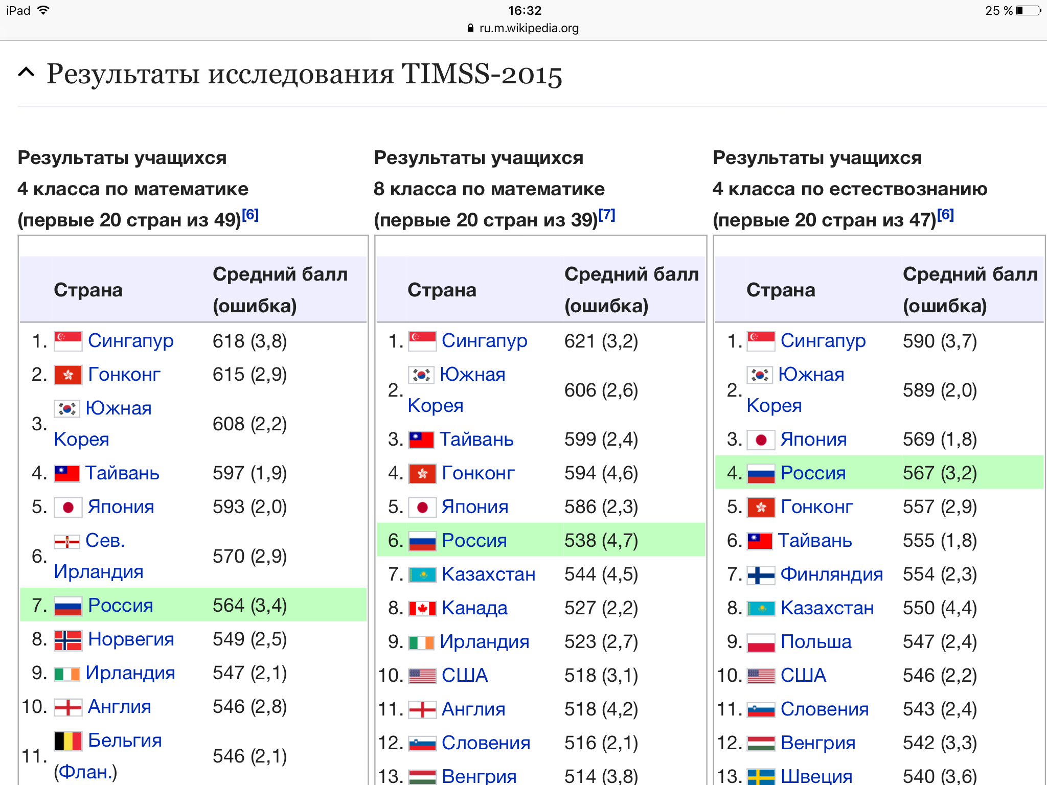Open footnote [6] above science table

point(945,215)
